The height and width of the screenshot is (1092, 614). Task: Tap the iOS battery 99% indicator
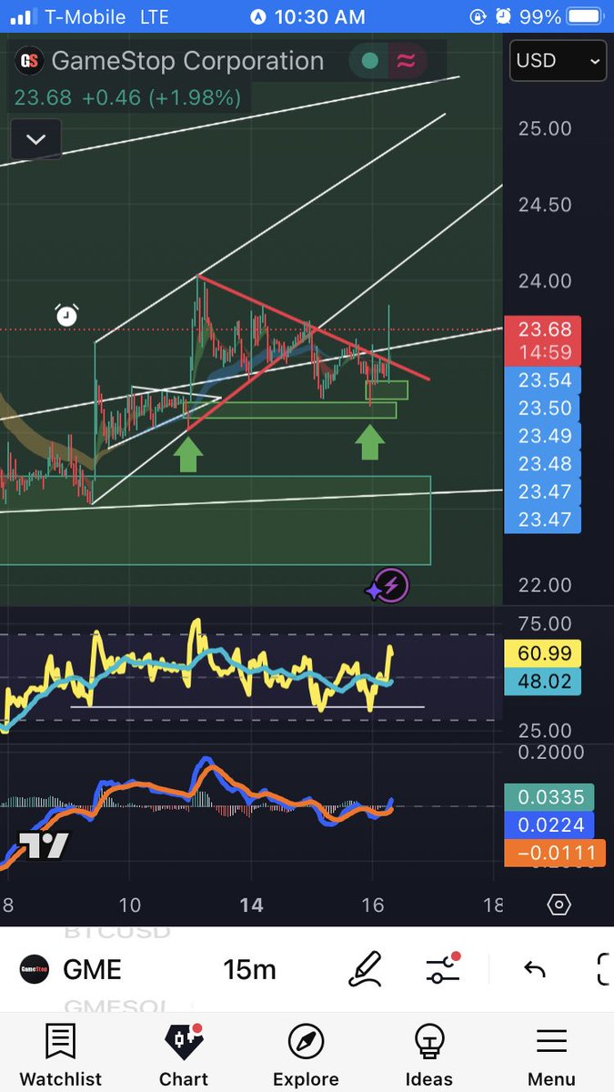tap(562, 17)
